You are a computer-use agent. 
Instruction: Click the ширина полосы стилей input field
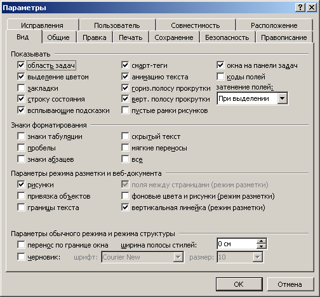point(237,244)
